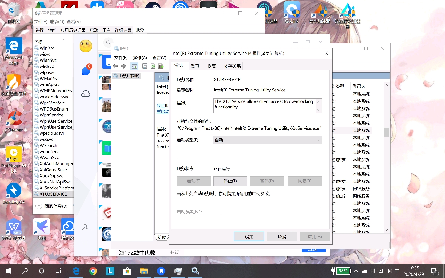Click the back arrow in Services toolbar
445x278 pixels.
pos(115,66)
